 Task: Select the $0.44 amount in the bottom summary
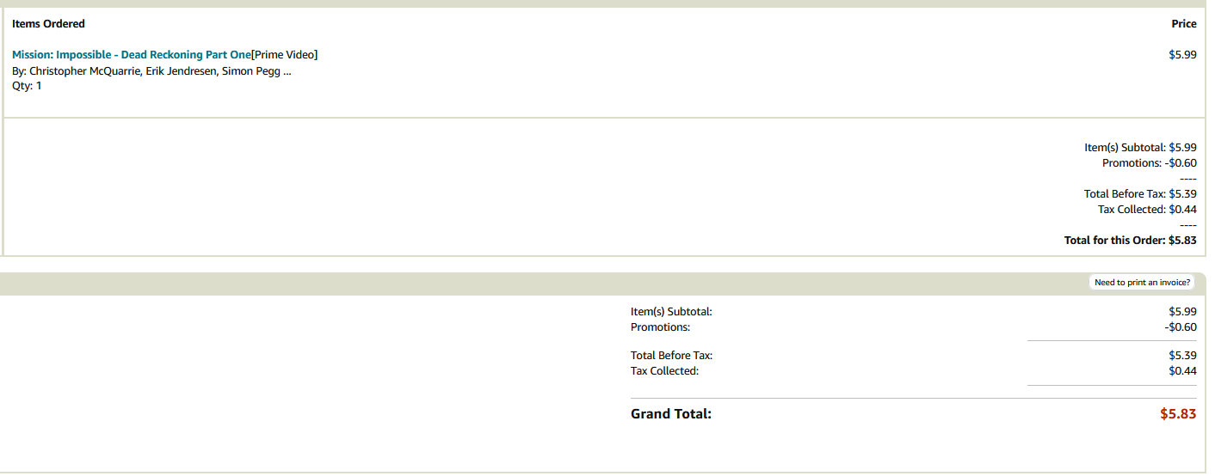[x=1182, y=371]
